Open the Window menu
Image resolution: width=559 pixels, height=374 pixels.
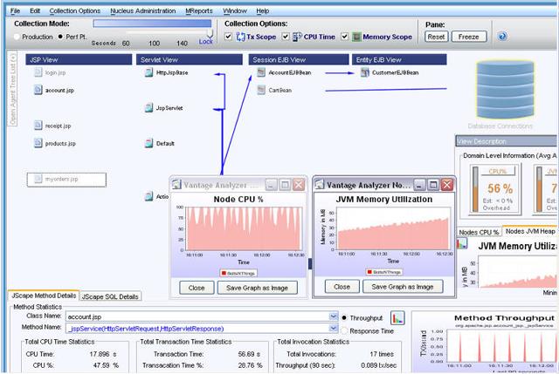(235, 11)
